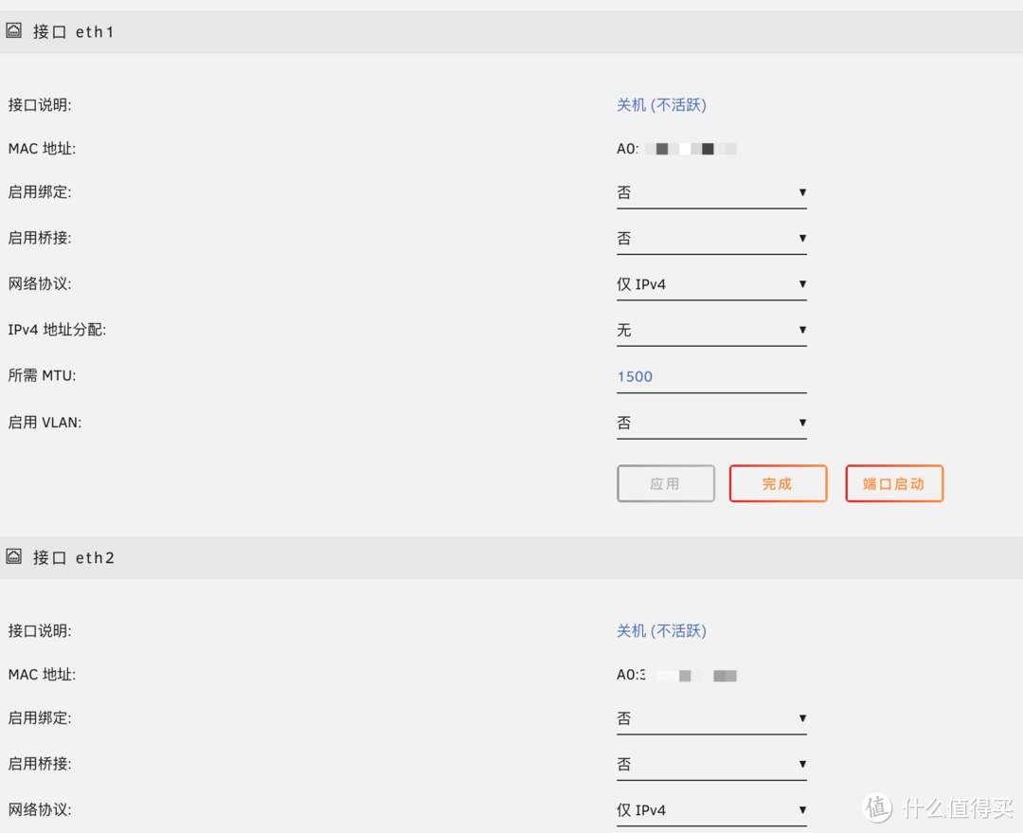The image size is (1023, 833).
Task: Click the 完成 button
Action: 778,483
